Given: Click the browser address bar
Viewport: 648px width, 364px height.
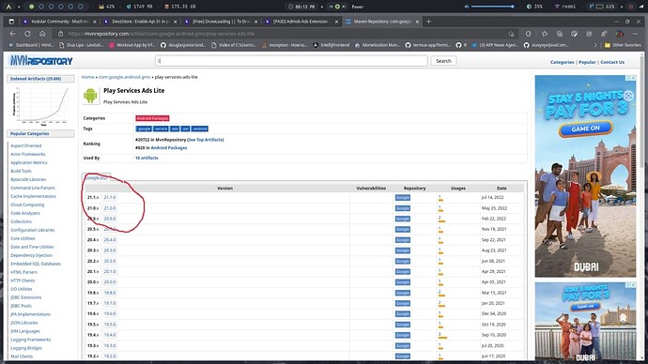Looking at the screenshot, I should [285, 34].
